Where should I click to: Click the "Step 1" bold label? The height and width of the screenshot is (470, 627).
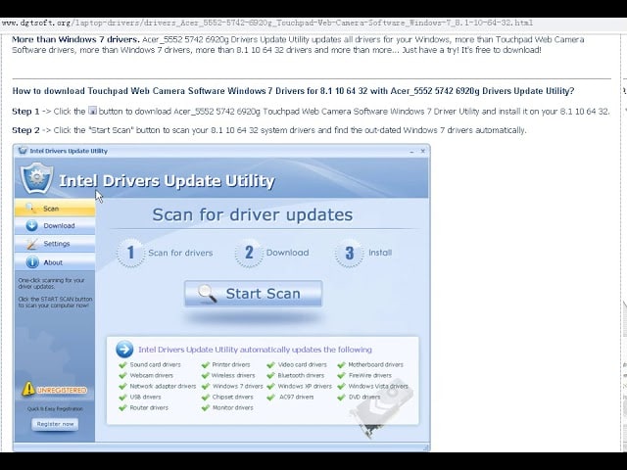pos(26,111)
